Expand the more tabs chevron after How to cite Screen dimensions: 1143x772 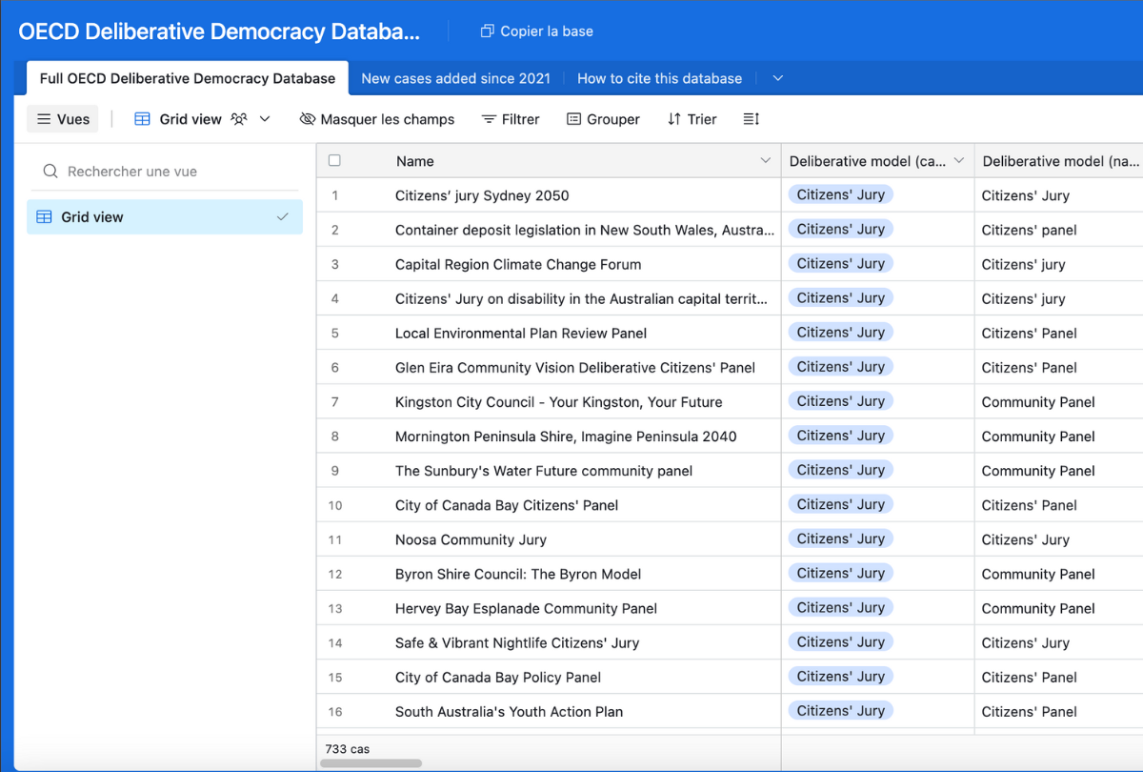(x=777, y=78)
